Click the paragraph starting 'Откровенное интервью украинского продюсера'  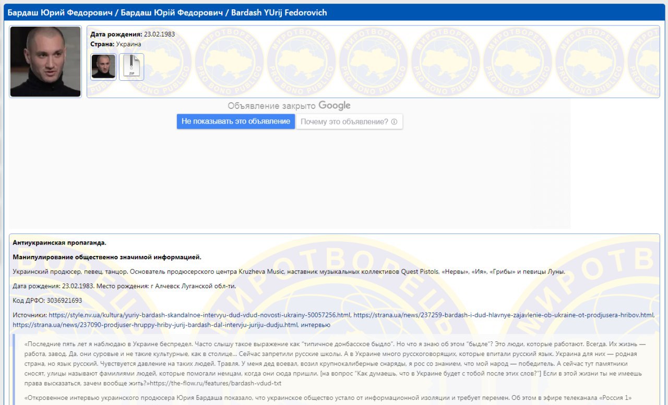pyautogui.click(x=328, y=399)
